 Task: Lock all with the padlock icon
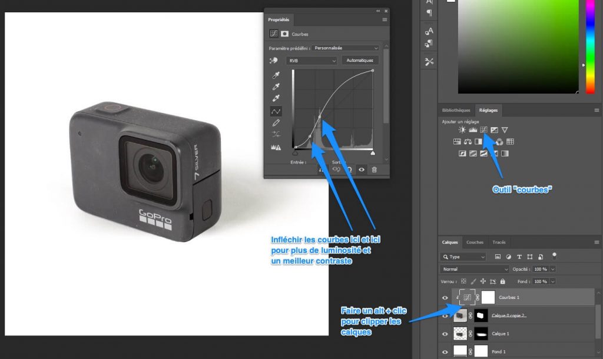(x=503, y=281)
